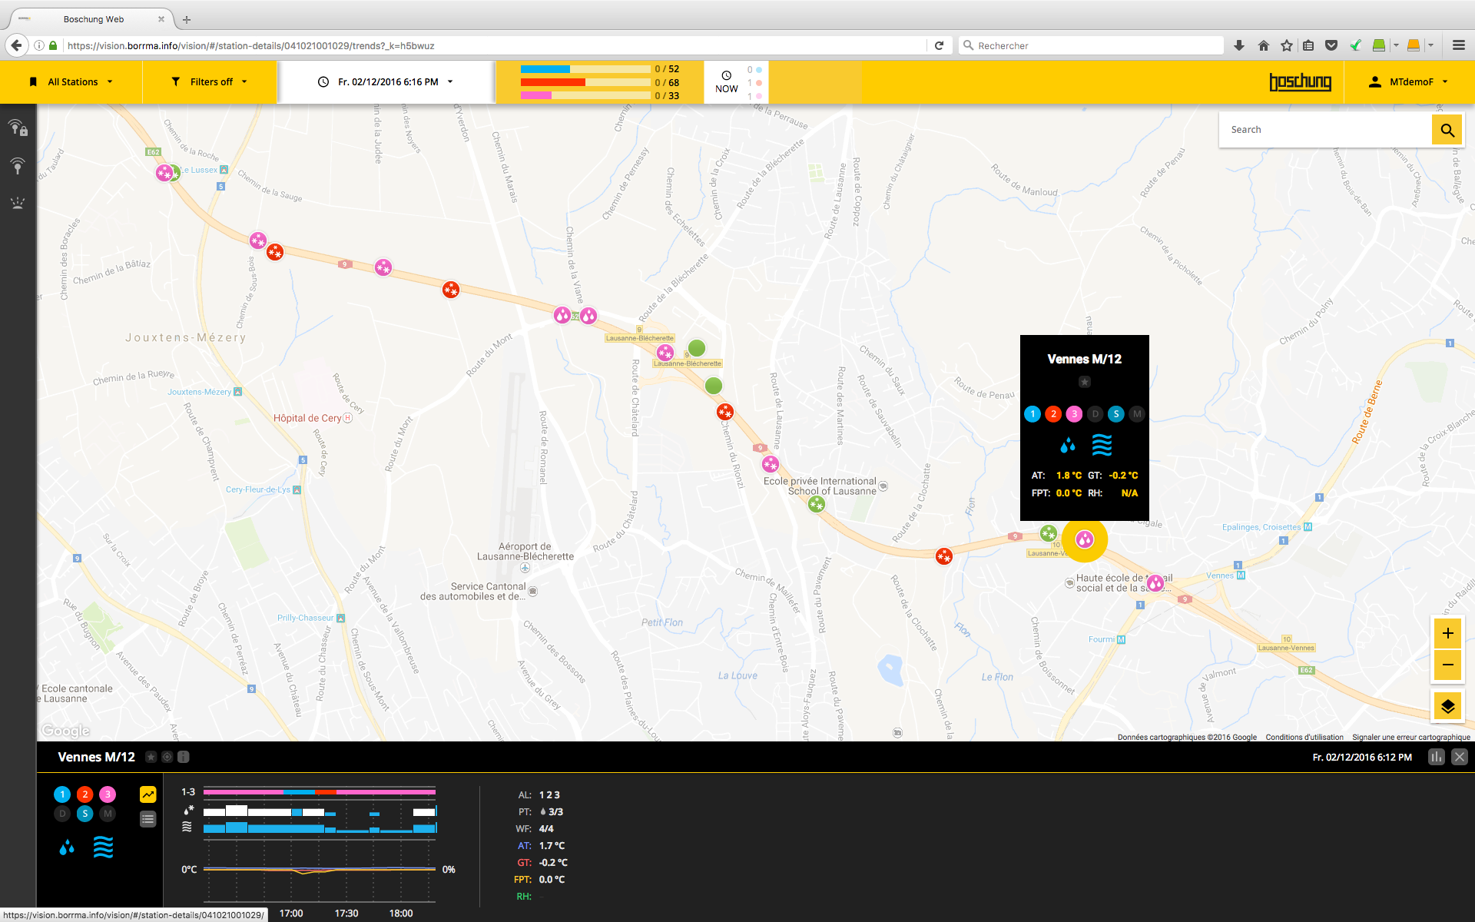Switch to trend chart view in station panel

(x=147, y=794)
